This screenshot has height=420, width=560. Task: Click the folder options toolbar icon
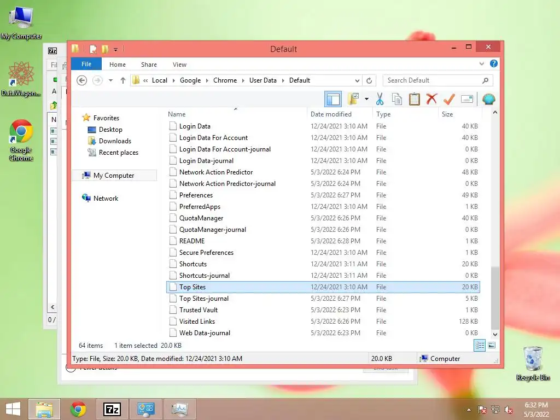click(353, 99)
